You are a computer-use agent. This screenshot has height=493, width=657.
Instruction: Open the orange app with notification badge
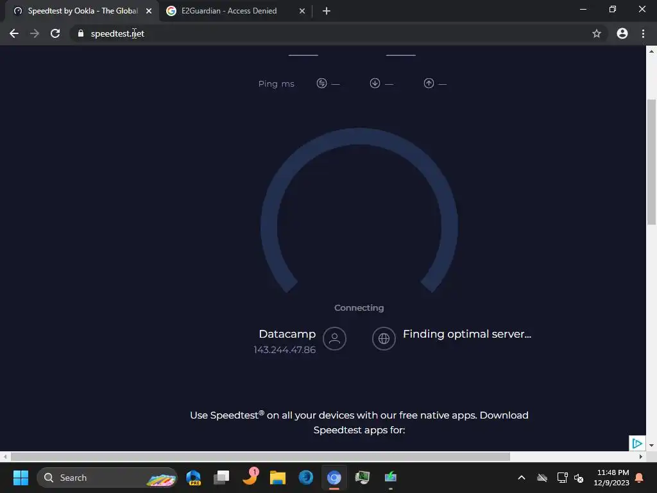(251, 477)
